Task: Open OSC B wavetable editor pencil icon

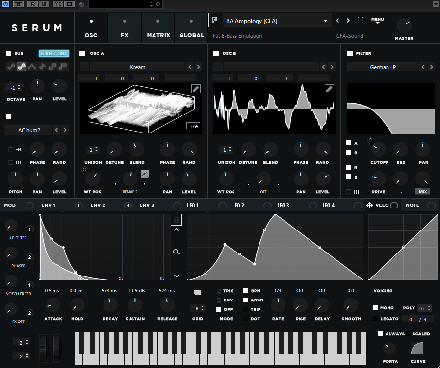Action: click(329, 89)
